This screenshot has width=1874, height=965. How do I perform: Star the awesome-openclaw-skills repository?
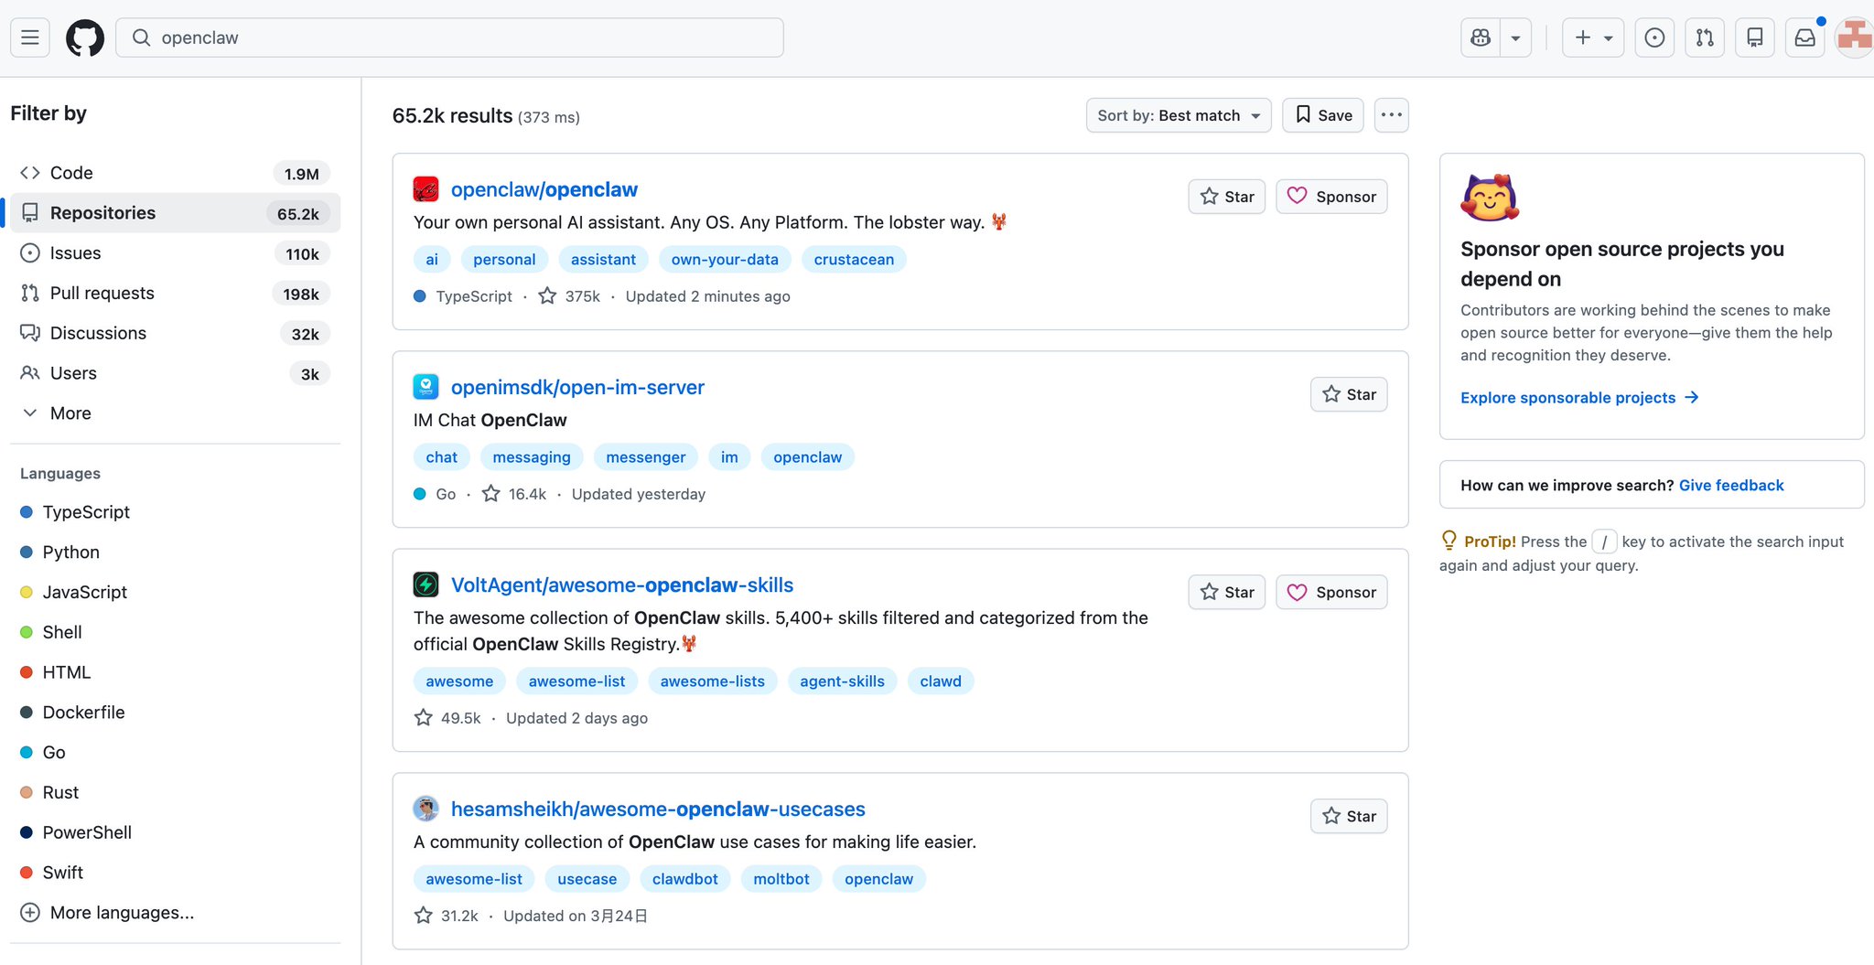(x=1226, y=592)
